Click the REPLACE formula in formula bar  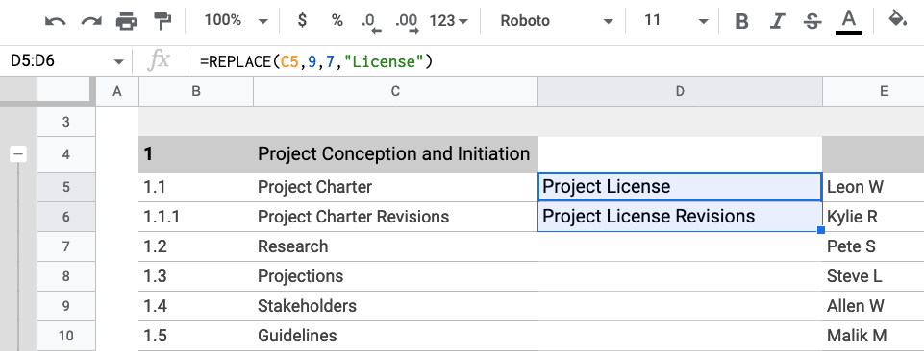(316, 61)
